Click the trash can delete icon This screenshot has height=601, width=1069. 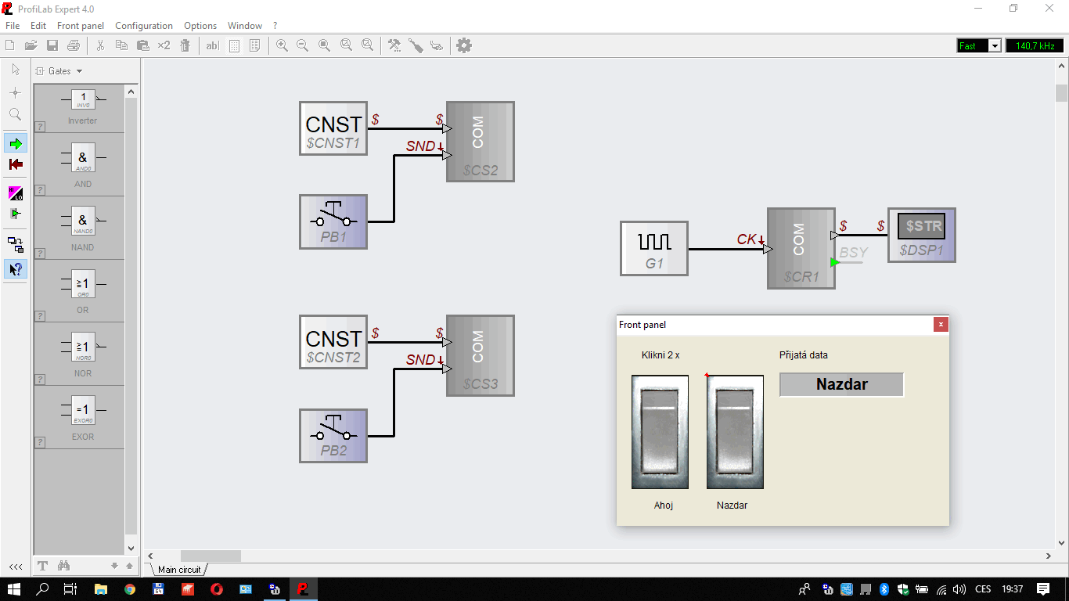(185, 46)
